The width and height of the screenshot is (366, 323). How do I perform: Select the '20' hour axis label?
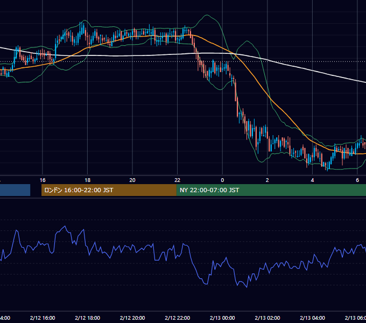point(132,180)
